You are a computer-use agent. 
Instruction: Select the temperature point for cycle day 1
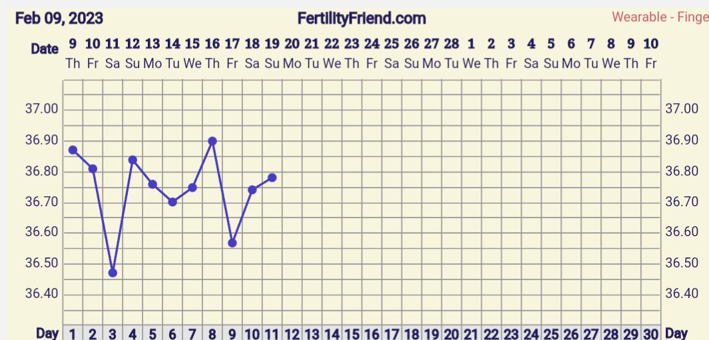tap(73, 150)
